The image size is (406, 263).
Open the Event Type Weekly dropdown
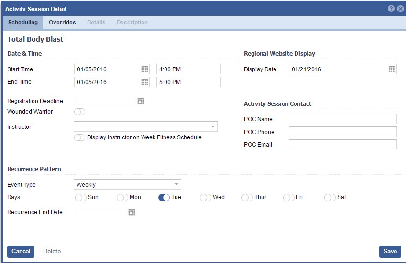(x=176, y=185)
